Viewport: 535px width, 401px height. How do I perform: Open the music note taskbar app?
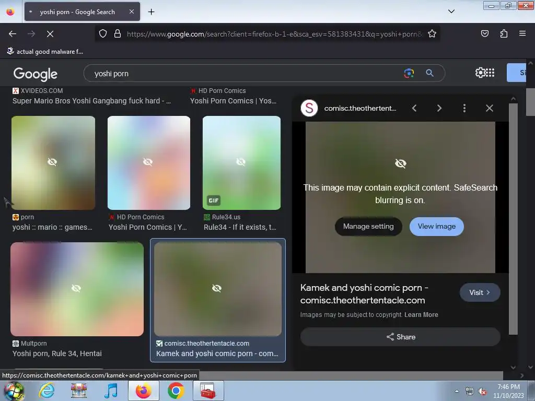click(111, 391)
